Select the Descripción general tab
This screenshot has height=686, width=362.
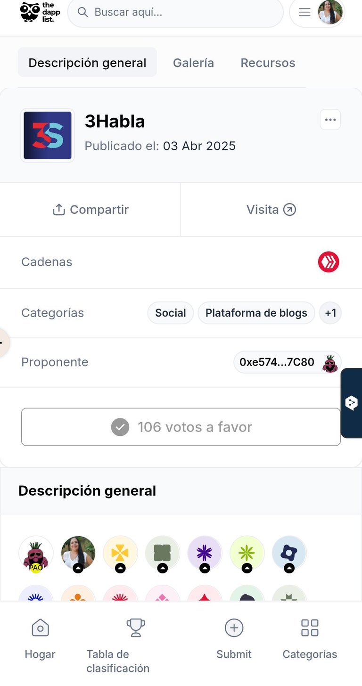point(87,63)
